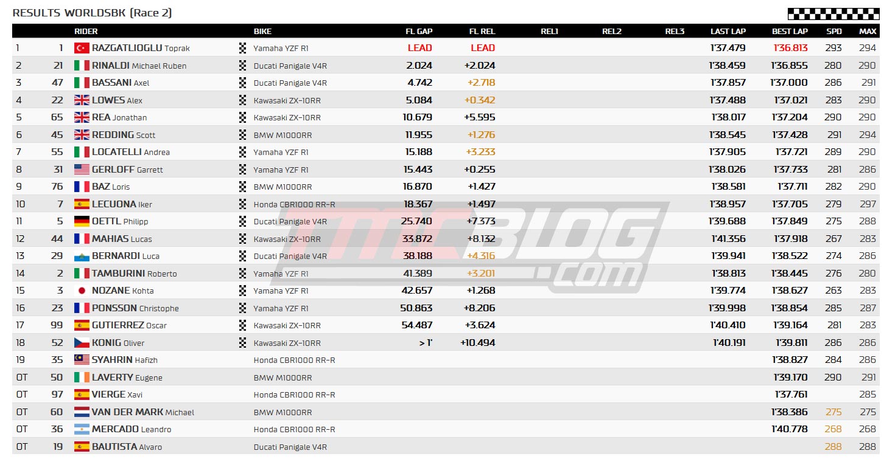Click the orange +4.316 value for Bernardi
Viewport: 884px width, 462px height.
pos(480,256)
